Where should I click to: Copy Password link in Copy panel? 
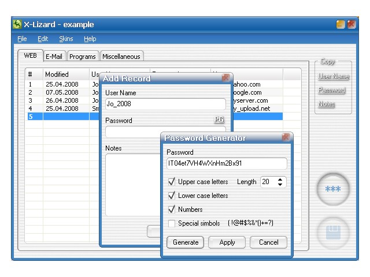pyautogui.click(x=331, y=90)
